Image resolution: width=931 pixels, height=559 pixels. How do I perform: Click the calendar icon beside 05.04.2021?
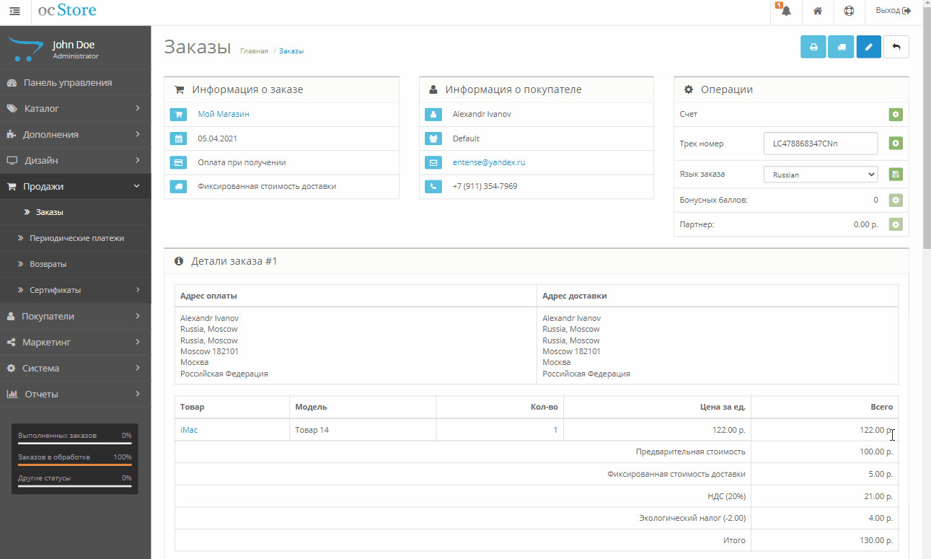(178, 138)
